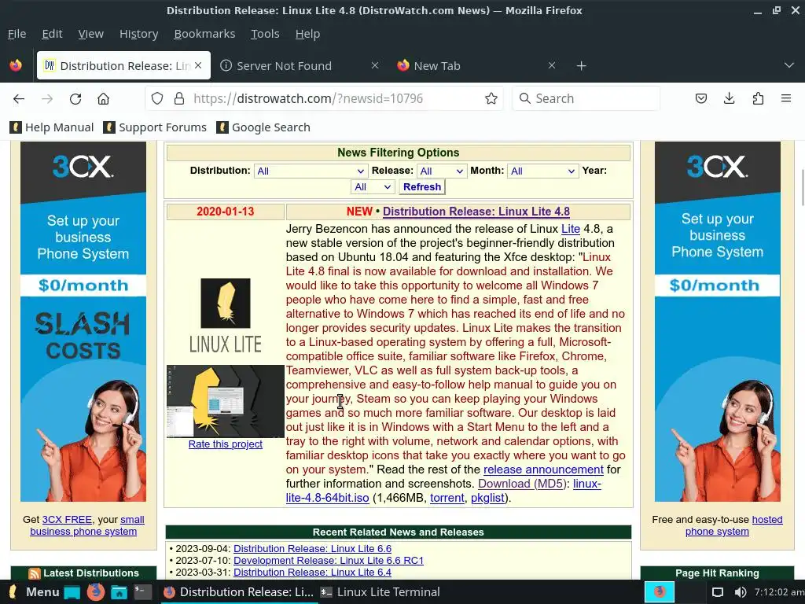The width and height of the screenshot is (805, 604).
Task: Click the Refresh filter button
Action: (422, 187)
